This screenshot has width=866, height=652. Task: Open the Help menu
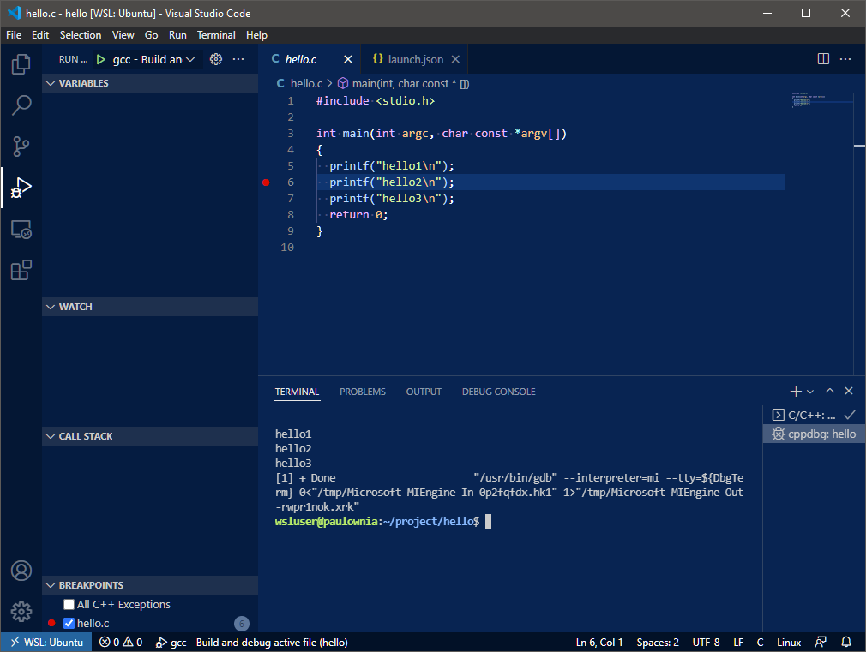[x=257, y=35]
